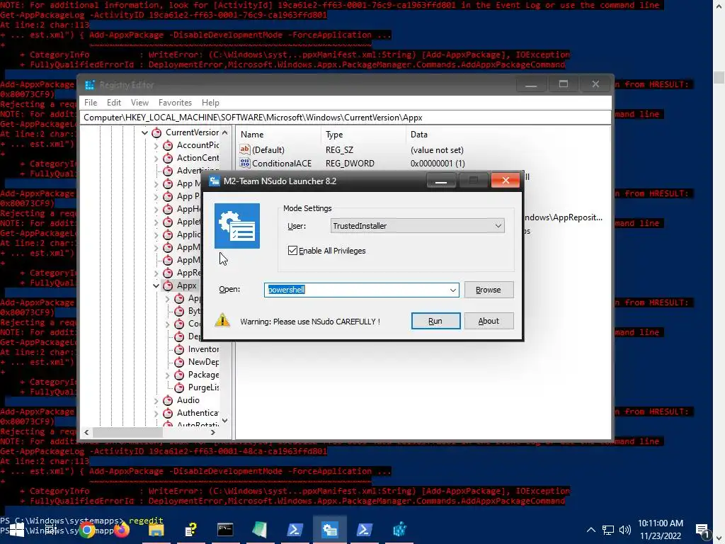Viewport: 725px width, 544px height.
Task: Open Firefox from the taskbar
Action: (122, 530)
